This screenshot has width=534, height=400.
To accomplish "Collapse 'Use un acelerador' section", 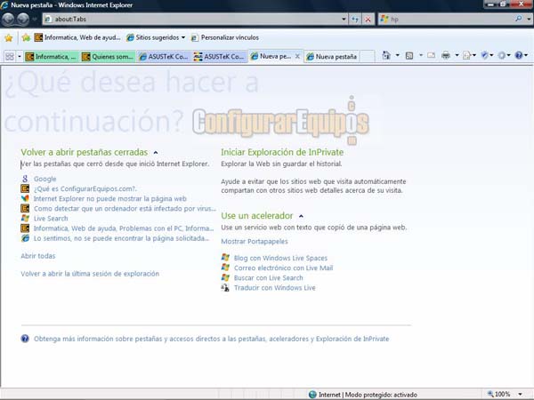I will (x=301, y=216).
